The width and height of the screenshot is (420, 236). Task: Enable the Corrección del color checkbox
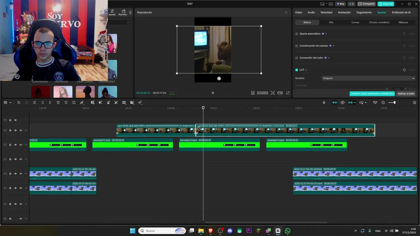[x=297, y=58]
